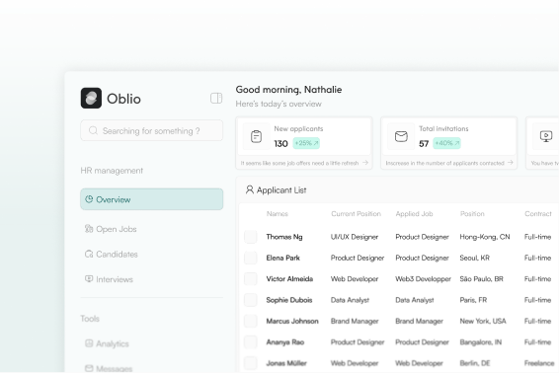The image size is (559, 373).
Task: Check the Ananya Rao checkbox
Action: click(x=250, y=342)
